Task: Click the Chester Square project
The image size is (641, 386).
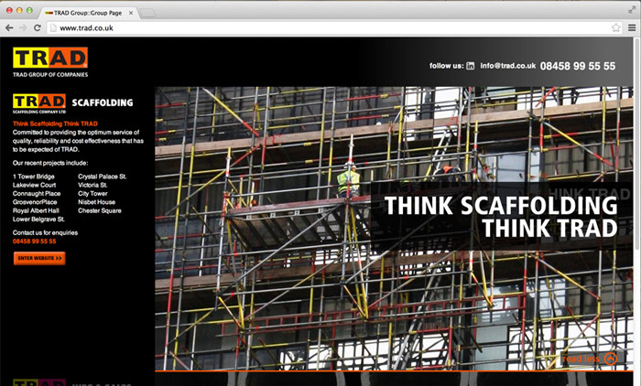Action: [x=100, y=210]
